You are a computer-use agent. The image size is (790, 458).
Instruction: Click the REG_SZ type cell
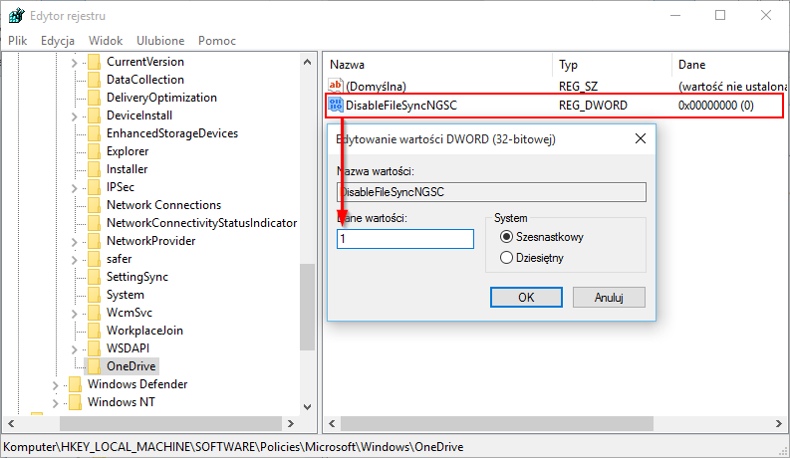click(x=578, y=86)
